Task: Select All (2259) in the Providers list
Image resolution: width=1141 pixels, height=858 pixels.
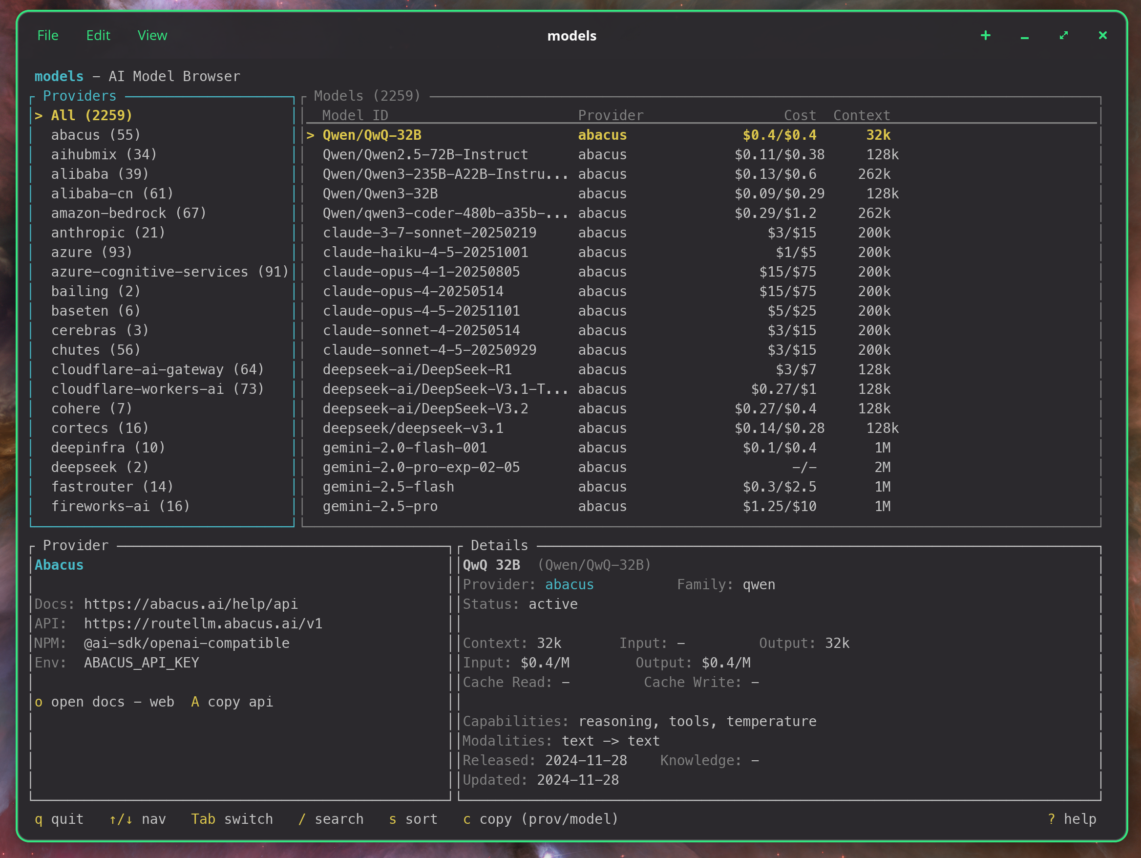Action: (91, 115)
